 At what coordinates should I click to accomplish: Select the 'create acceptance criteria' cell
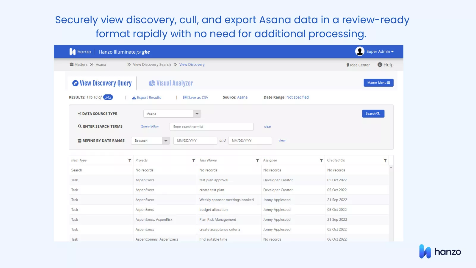[229, 229]
